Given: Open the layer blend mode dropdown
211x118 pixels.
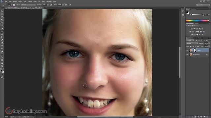Looking at the screenshot, I should (192, 43).
